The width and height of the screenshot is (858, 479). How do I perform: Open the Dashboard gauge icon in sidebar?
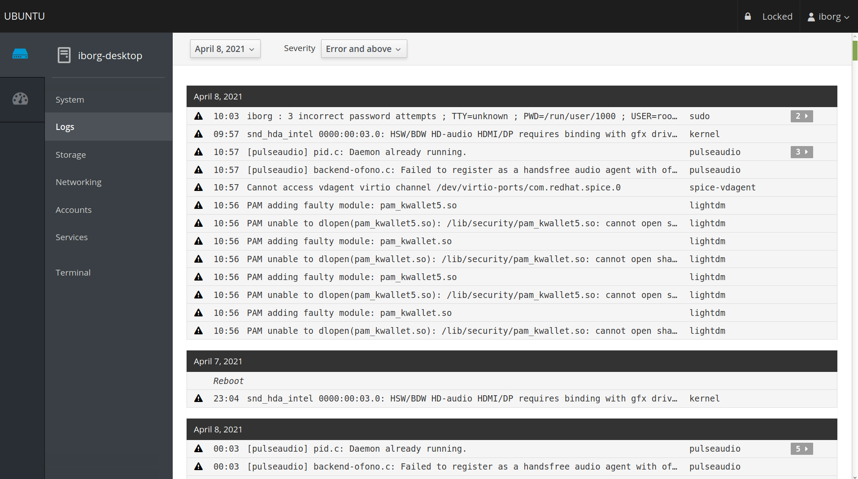[x=21, y=99]
